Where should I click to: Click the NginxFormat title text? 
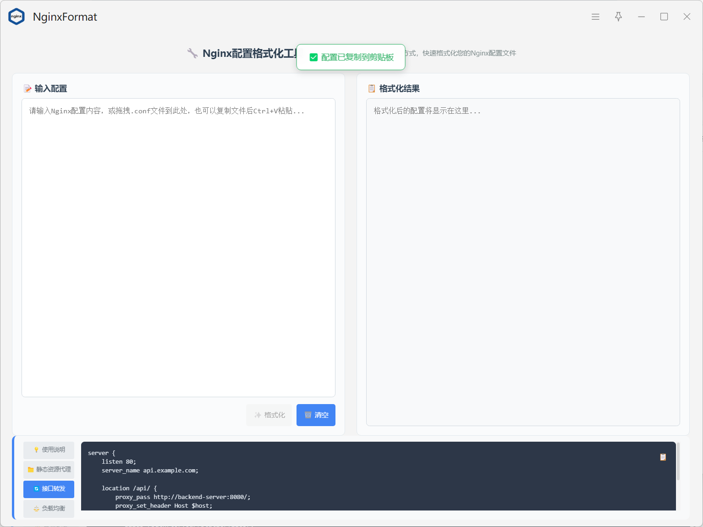tap(65, 17)
